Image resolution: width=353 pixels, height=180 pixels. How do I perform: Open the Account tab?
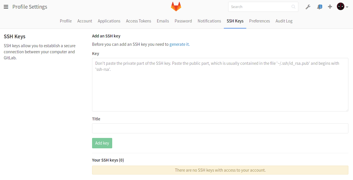click(85, 21)
